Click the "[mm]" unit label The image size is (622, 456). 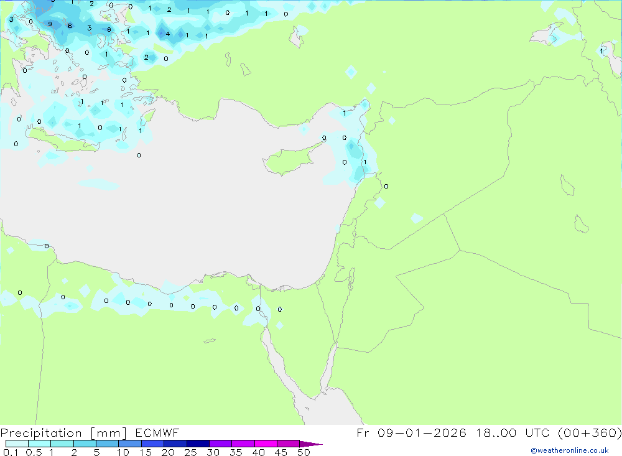pyautogui.click(x=108, y=433)
